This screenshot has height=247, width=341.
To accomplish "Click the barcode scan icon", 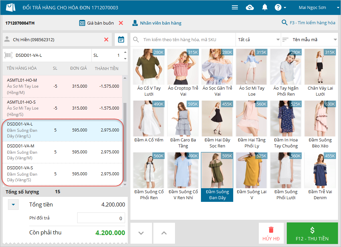I will pos(8,55).
